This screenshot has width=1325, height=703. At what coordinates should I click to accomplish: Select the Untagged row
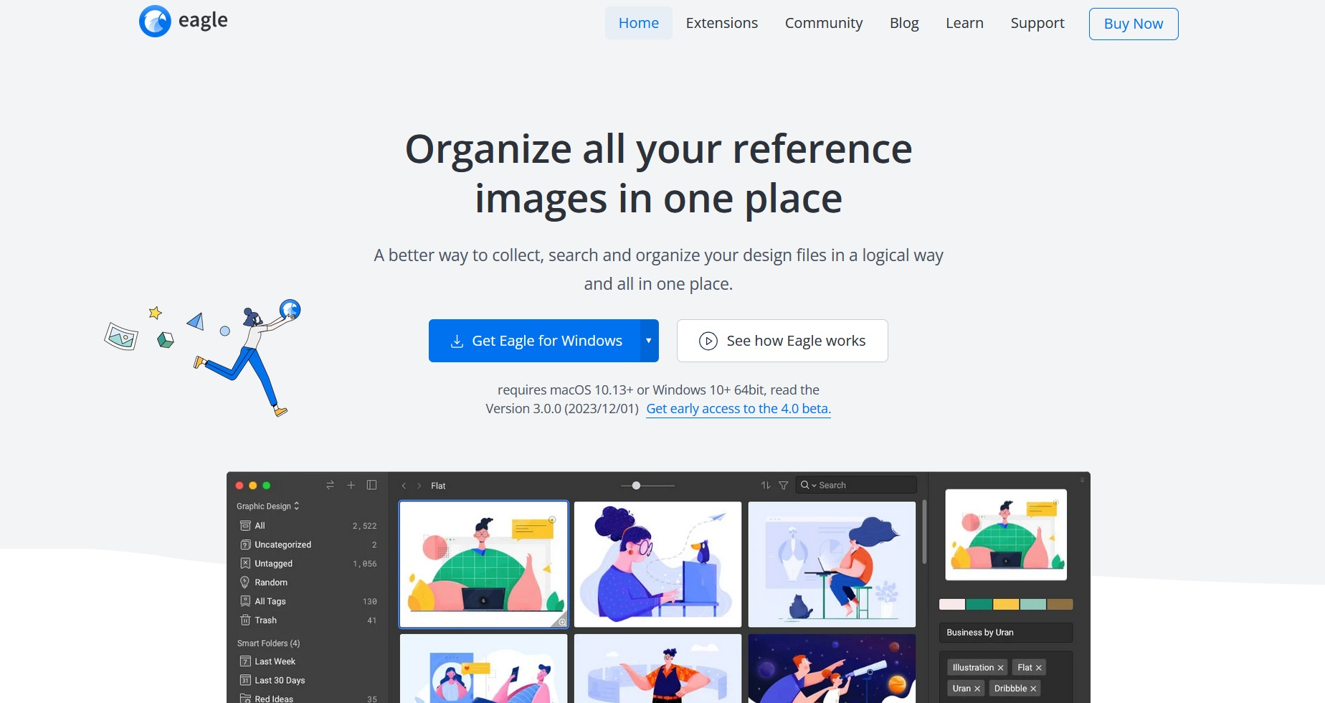click(x=307, y=564)
